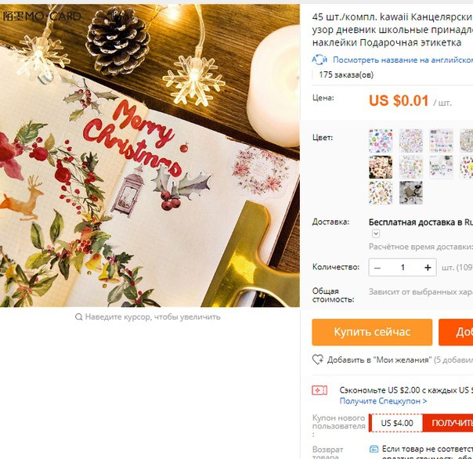Image resolution: width=473 pixels, height=459 pixels.
Task: Click the red coupon ticket icon
Action: (x=320, y=390)
